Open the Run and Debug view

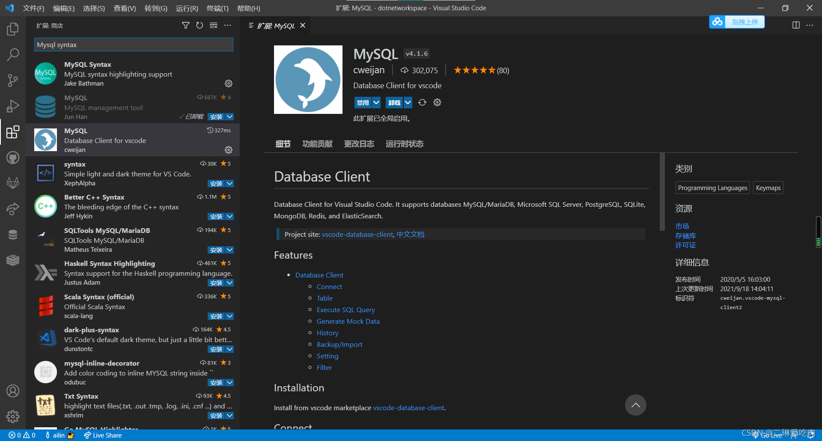pyautogui.click(x=13, y=106)
